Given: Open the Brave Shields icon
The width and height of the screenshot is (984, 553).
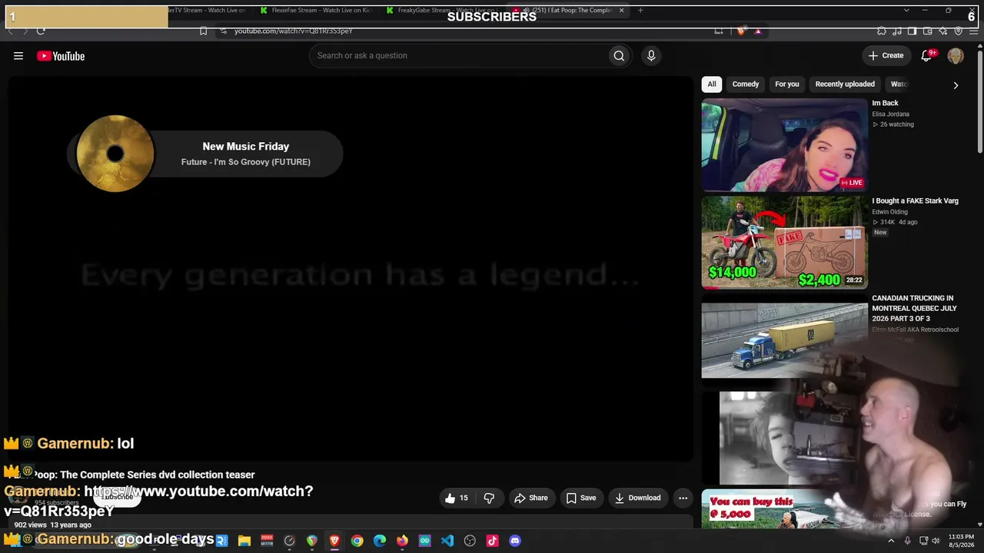Looking at the screenshot, I should pos(740,31).
